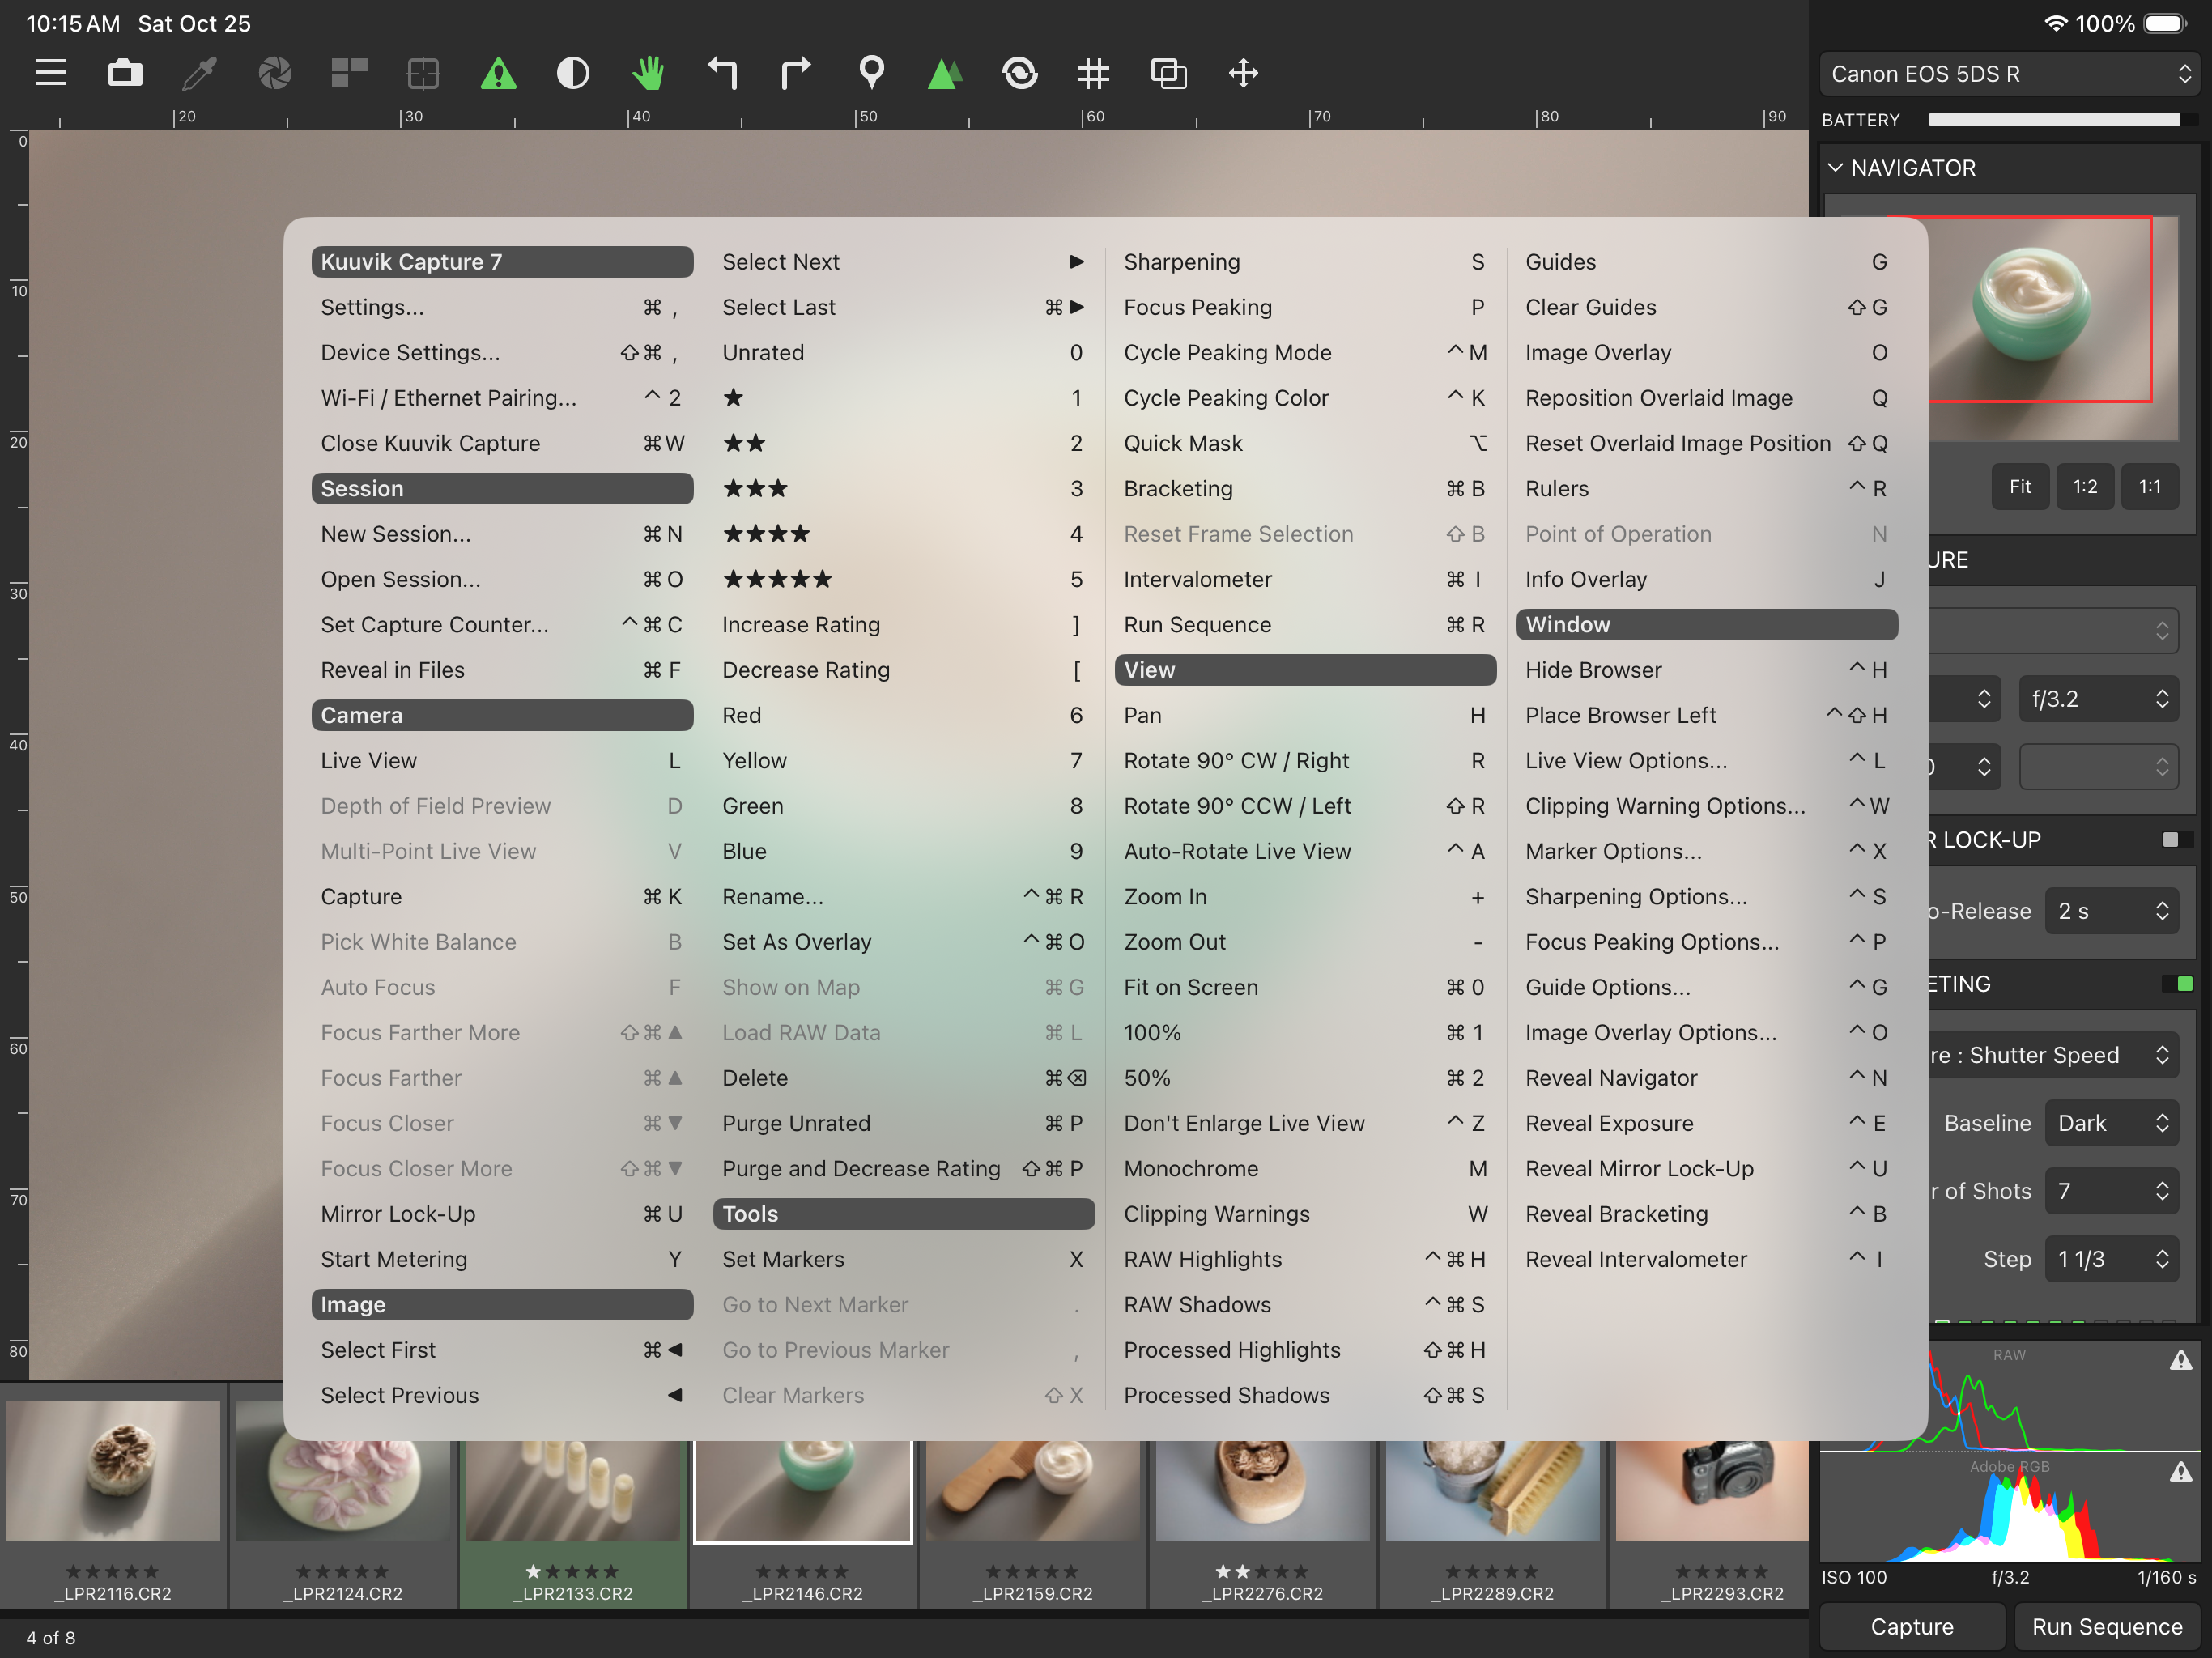
Task: Open the Canon EOS 5DS R camera dropdown
Action: 2008,74
